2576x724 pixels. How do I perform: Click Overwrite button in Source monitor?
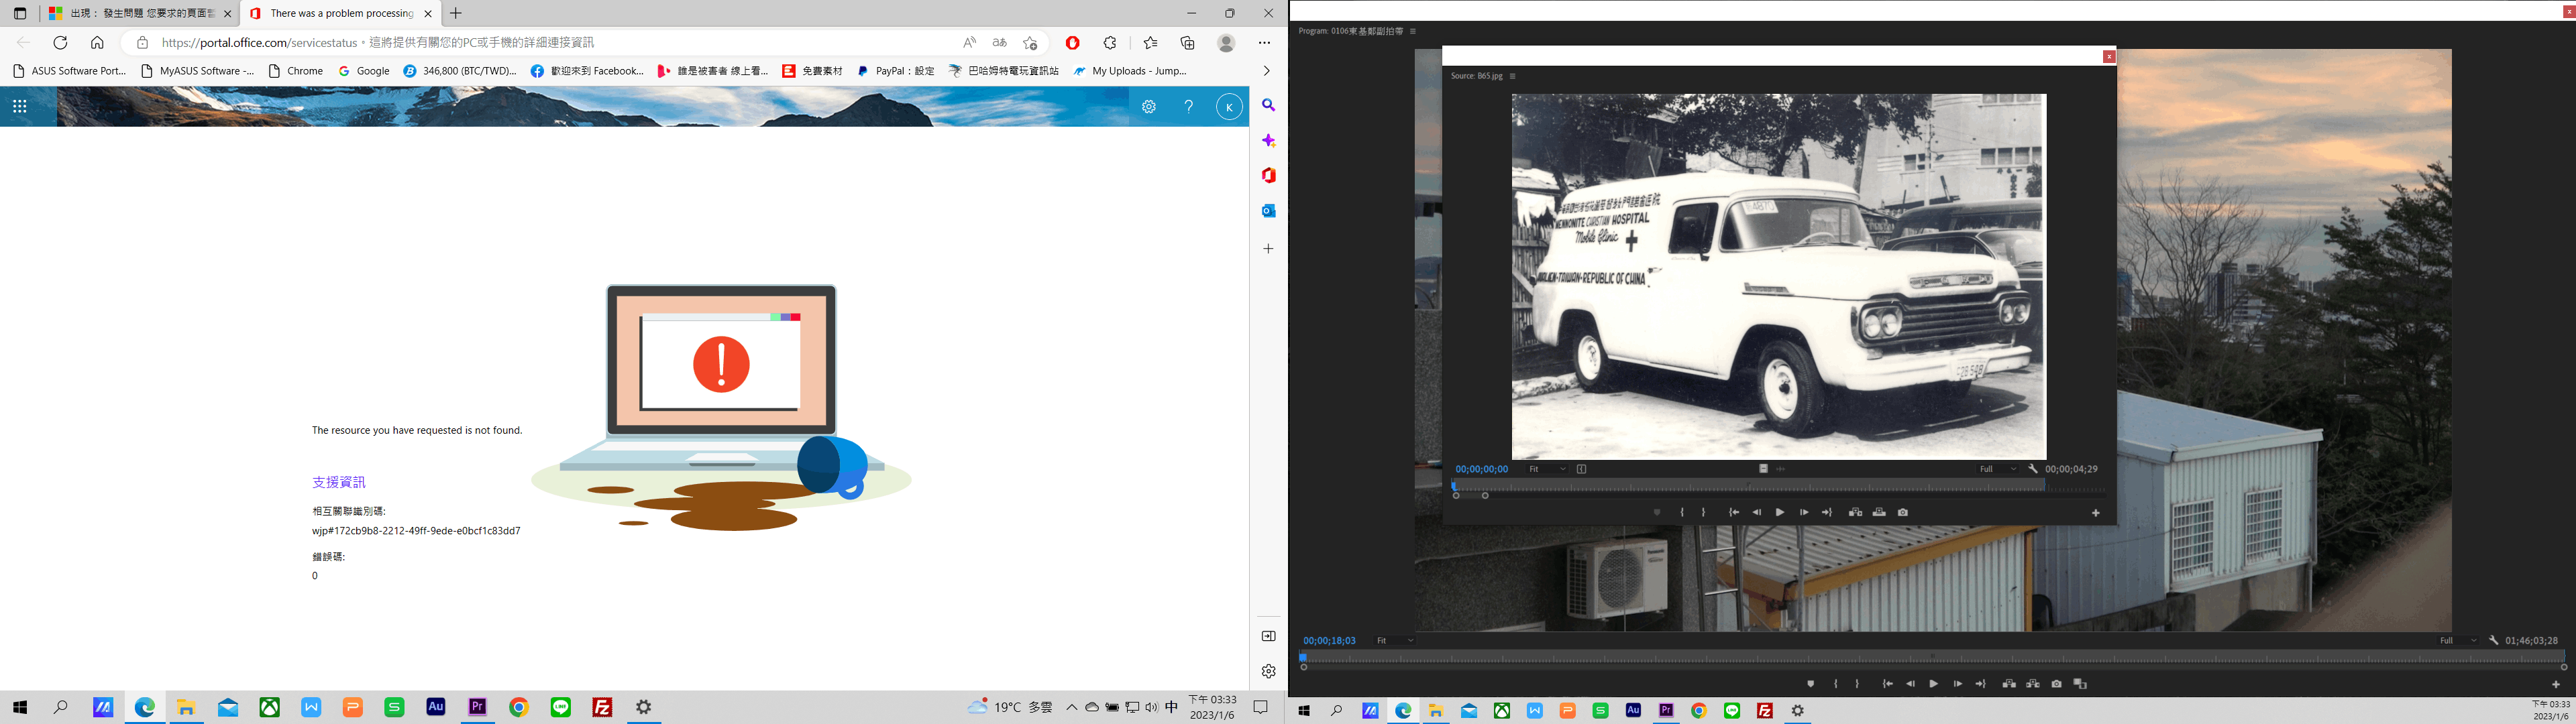pos(1879,512)
